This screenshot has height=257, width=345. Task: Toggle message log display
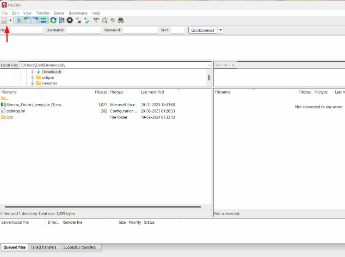pyautogui.click(x=19, y=21)
